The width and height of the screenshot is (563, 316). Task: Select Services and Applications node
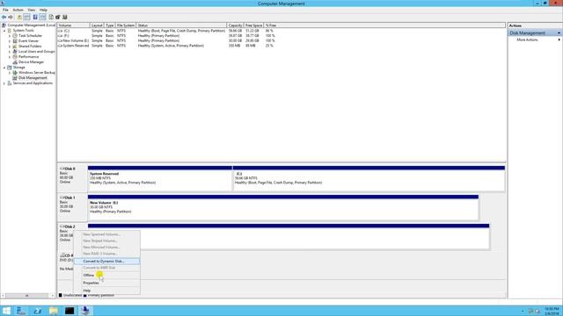click(x=33, y=83)
